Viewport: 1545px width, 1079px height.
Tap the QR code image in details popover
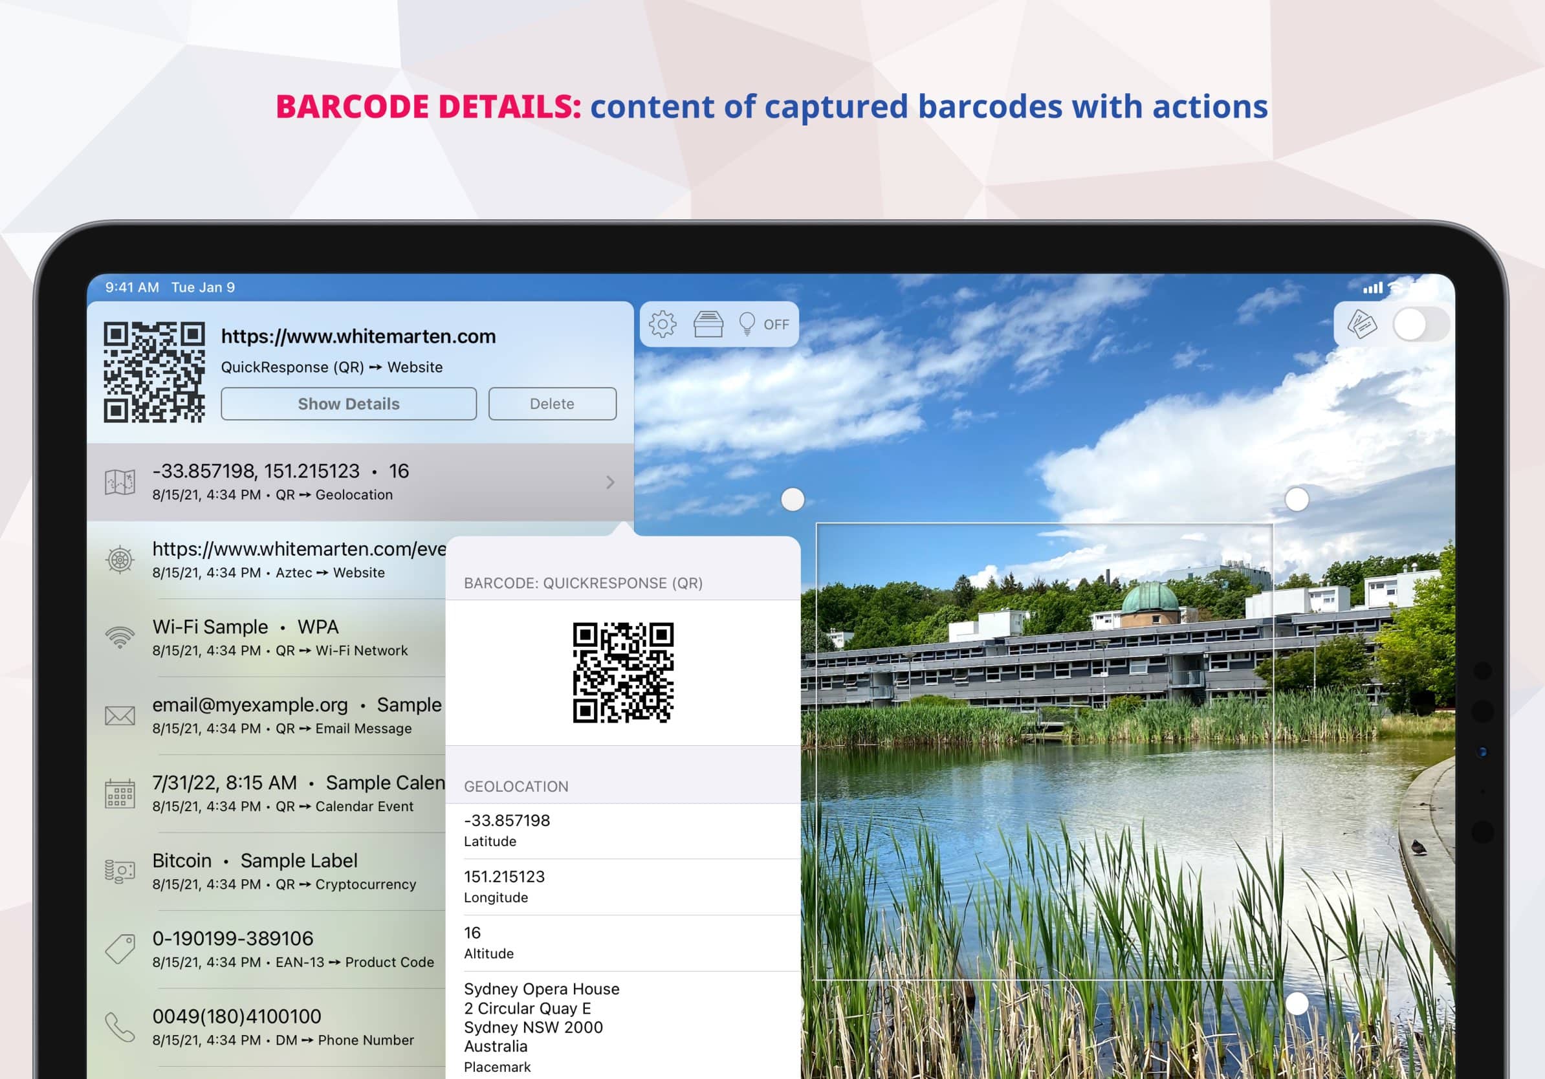[x=623, y=673]
